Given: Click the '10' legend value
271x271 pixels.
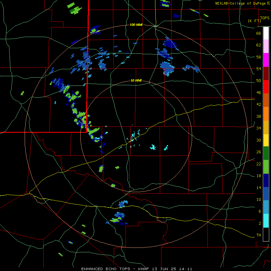Looking at the screenshot, I should [x=259, y=199].
